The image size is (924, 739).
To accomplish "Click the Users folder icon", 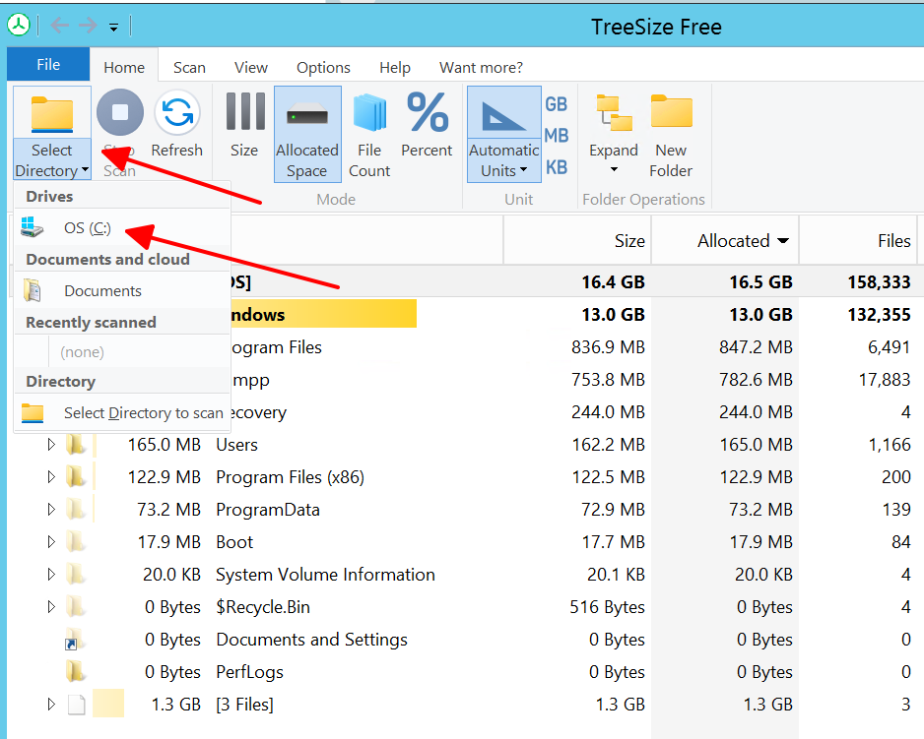I will [76, 445].
